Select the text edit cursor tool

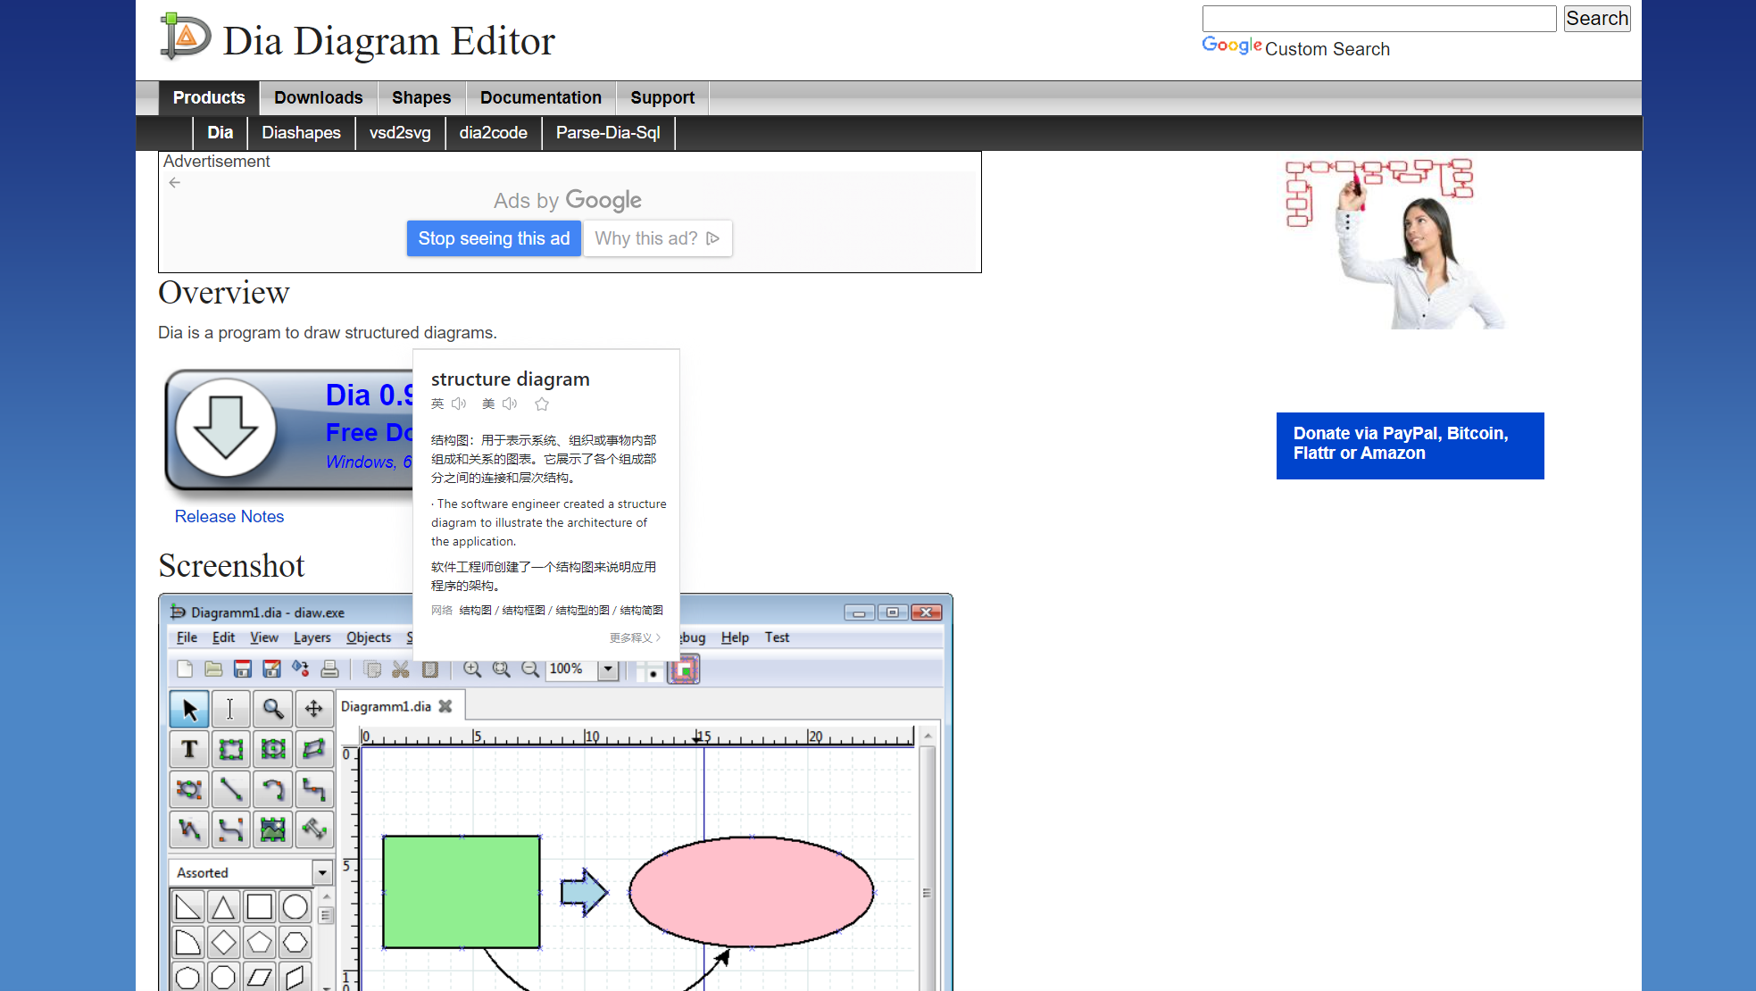point(230,709)
